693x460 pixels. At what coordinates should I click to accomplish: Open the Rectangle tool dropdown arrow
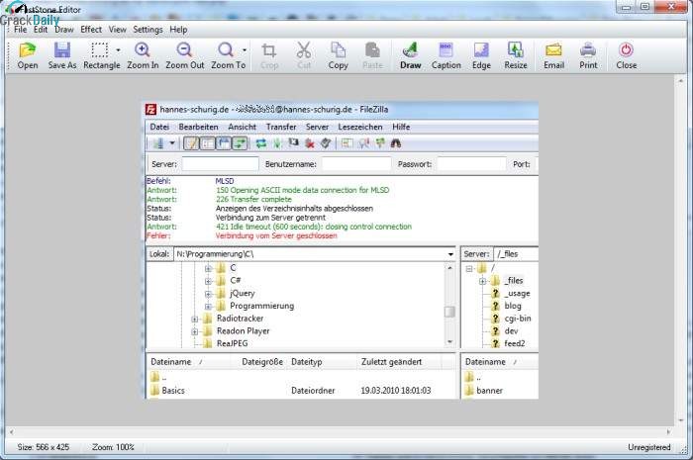pyautogui.click(x=118, y=50)
